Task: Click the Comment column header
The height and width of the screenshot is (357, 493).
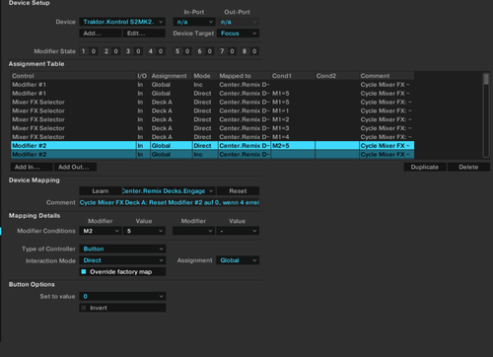Action: point(387,76)
